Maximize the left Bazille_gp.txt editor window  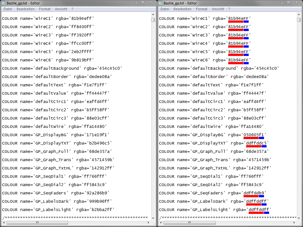pos(143,2)
